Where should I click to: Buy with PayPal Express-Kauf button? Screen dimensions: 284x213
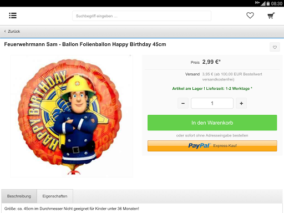pyautogui.click(x=212, y=146)
